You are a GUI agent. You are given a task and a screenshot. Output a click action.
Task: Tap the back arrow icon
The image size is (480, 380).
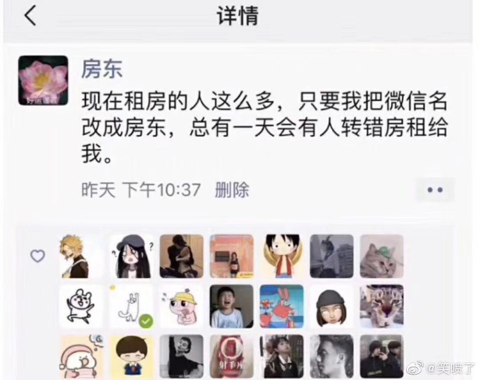(30, 15)
